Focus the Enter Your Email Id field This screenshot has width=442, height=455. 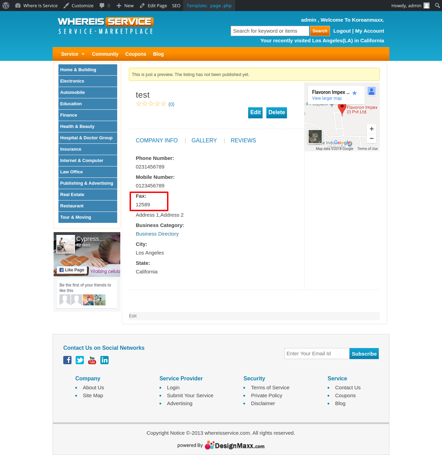coord(317,354)
